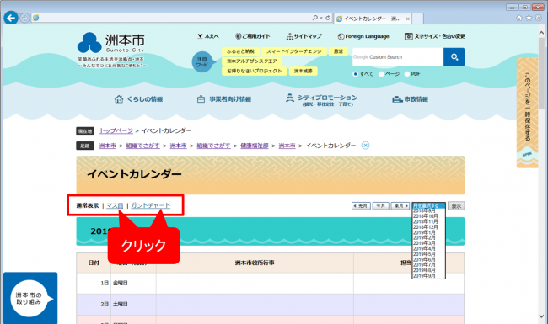Open the ご利用ガイド link

coord(252,36)
